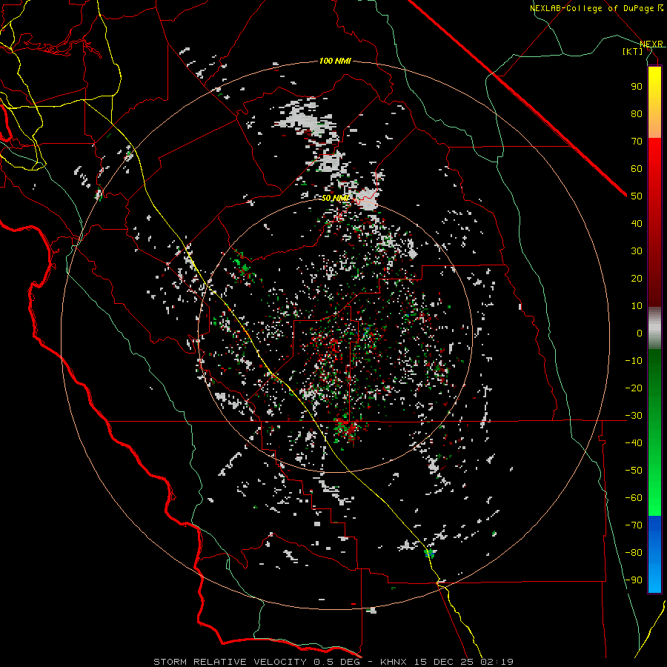Click the '-10' value on velocity scale
The width and height of the screenshot is (667, 667).
click(x=634, y=361)
